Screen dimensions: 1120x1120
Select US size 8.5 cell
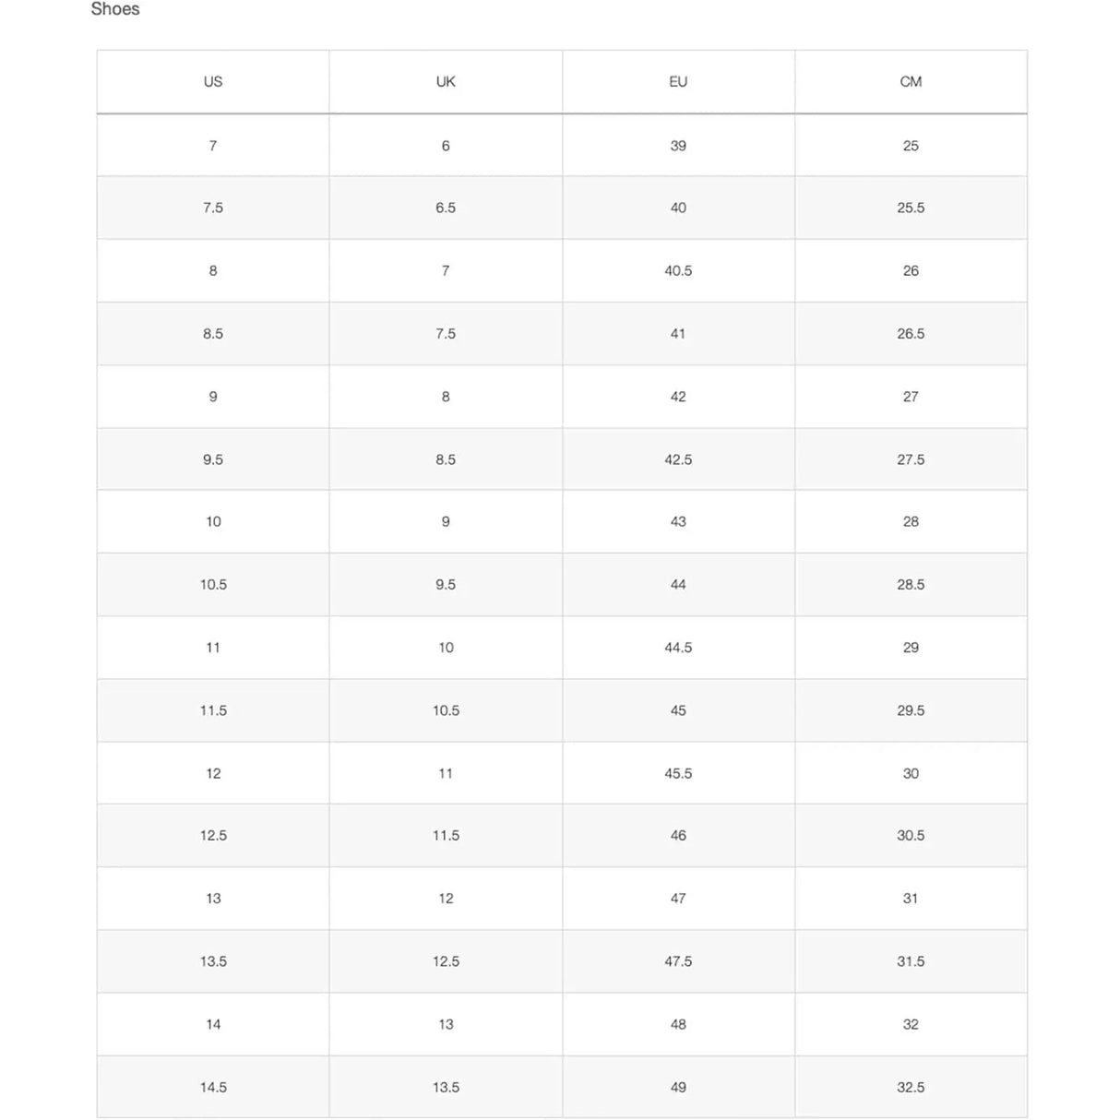click(x=213, y=334)
